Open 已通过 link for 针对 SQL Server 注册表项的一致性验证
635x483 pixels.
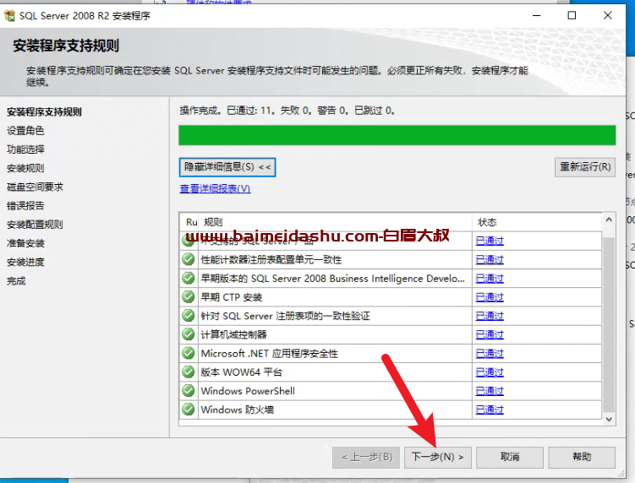tap(490, 316)
